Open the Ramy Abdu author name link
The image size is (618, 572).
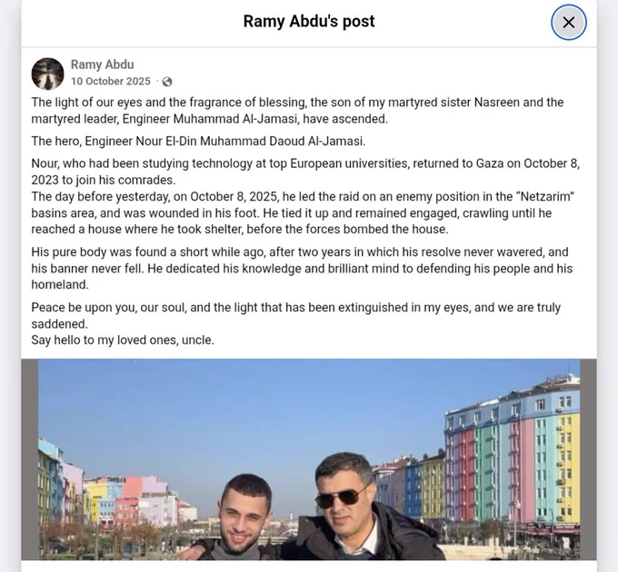[102, 64]
